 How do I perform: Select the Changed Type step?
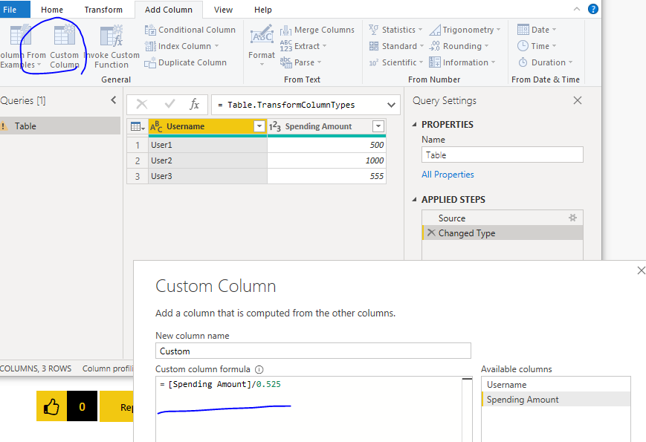(x=503, y=233)
